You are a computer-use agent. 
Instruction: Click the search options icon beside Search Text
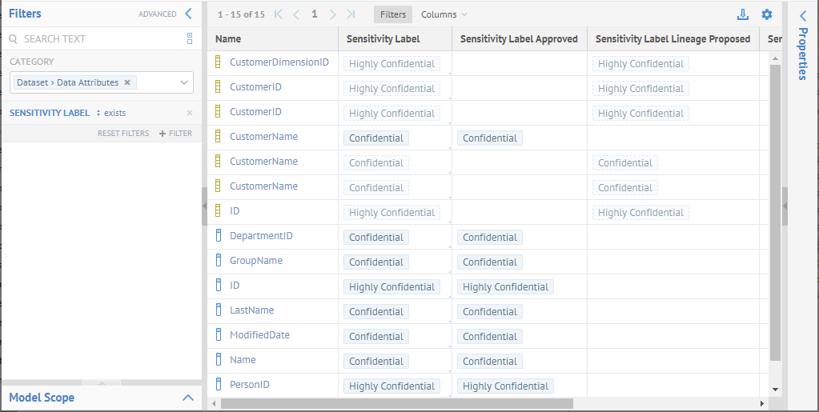pos(190,38)
